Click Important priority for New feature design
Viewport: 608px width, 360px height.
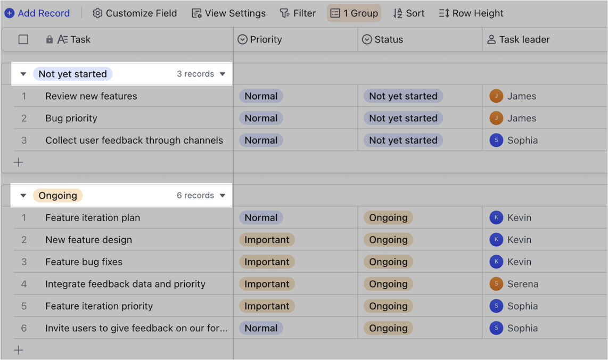click(267, 240)
